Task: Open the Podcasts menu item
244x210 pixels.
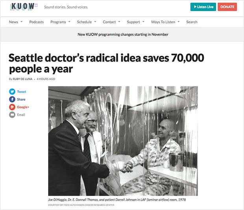Action: (x=37, y=22)
